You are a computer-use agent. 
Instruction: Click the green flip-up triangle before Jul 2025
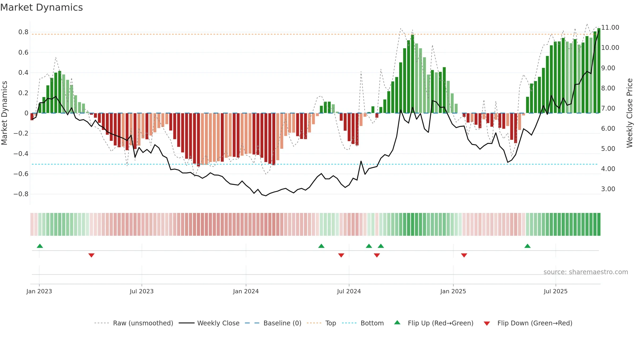[528, 246]
